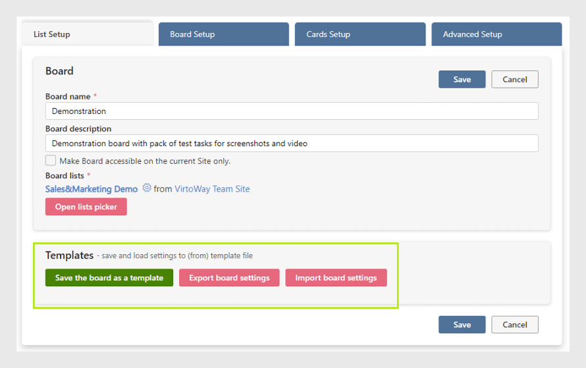Click Import board settings
Screen dimensions: 586x368
(336, 278)
